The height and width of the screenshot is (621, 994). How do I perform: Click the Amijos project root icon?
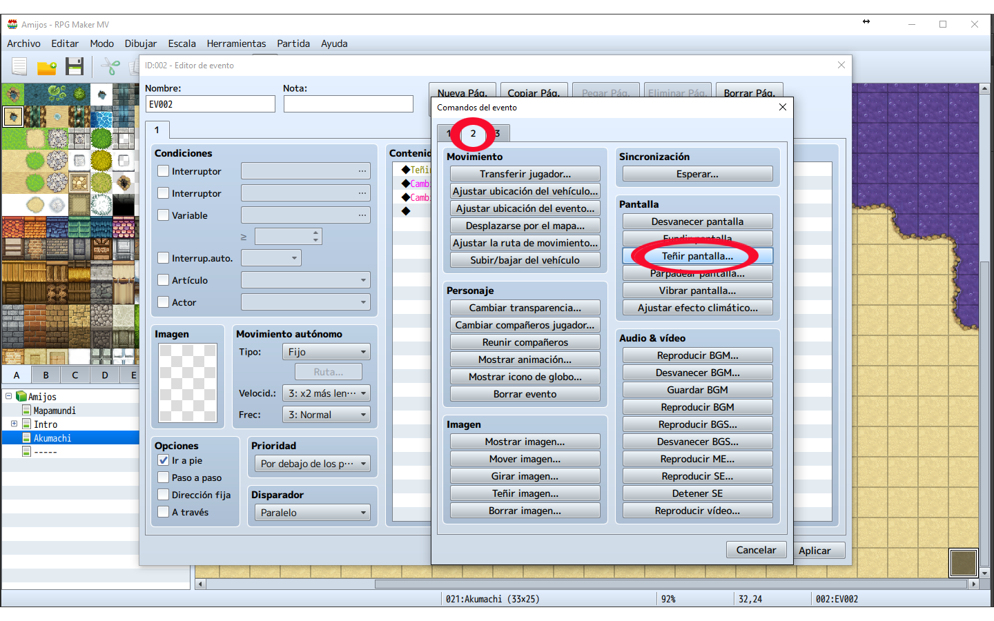click(x=21, y=397)
